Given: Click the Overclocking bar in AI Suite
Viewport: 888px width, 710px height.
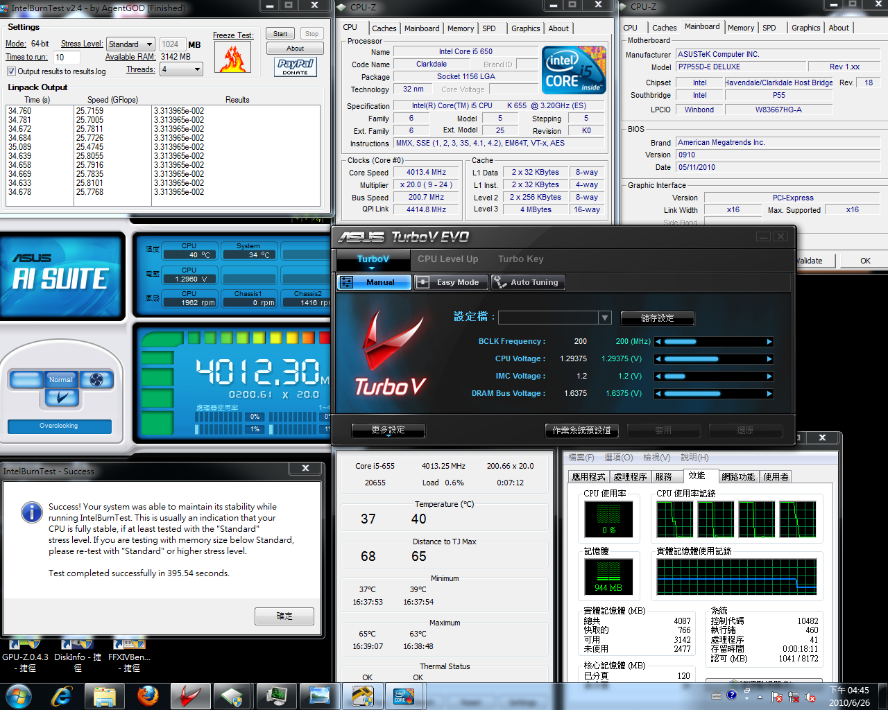Looking at the screenshot, I should click(59, 426).
